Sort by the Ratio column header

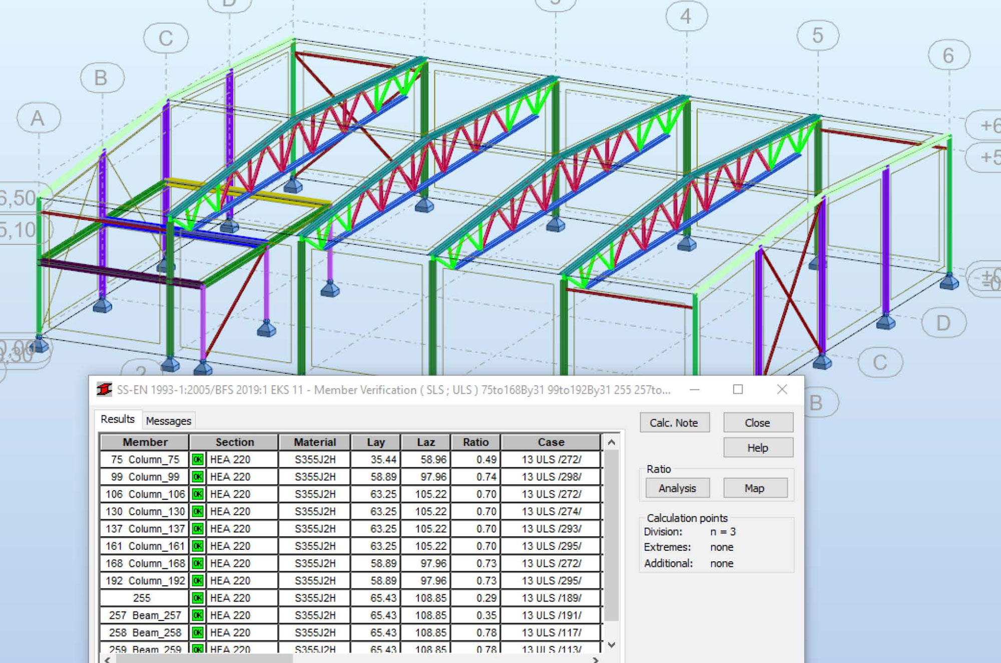pyautogui.click(x=475, y=442)
